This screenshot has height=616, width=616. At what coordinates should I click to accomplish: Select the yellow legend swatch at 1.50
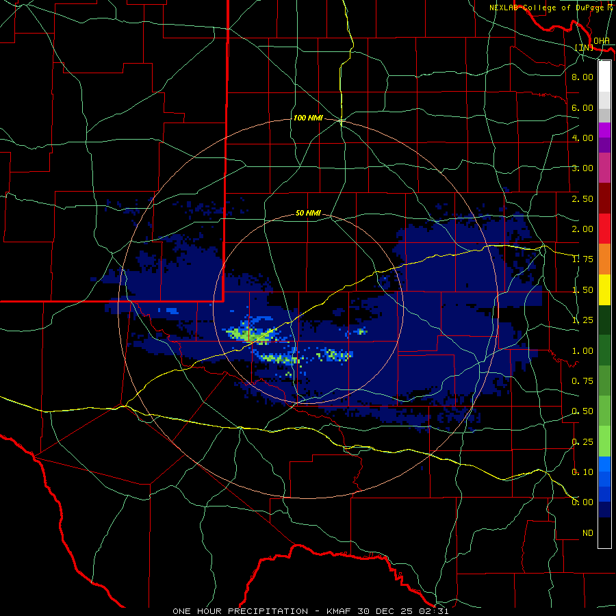(604, 290)
